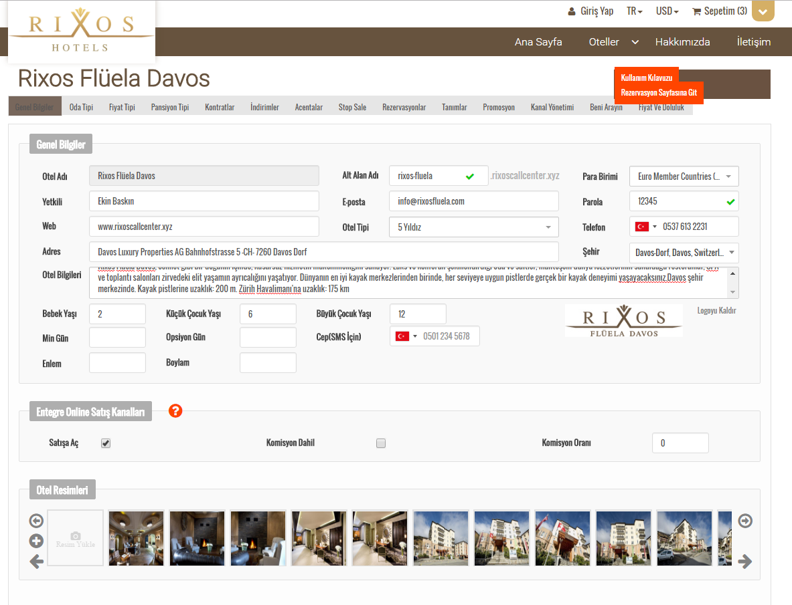This screenshot has height=605, width=792.
Task: Click the green check in Alt Alan Adı field
Action: click(x=470, y=176)
